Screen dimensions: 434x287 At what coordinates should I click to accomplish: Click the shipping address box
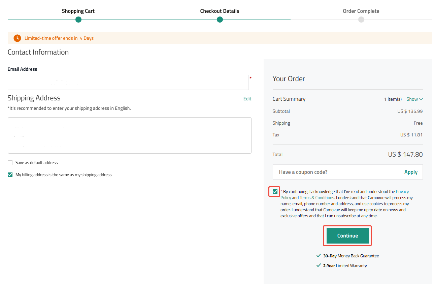pyautogui.click(x=130, y=135)
